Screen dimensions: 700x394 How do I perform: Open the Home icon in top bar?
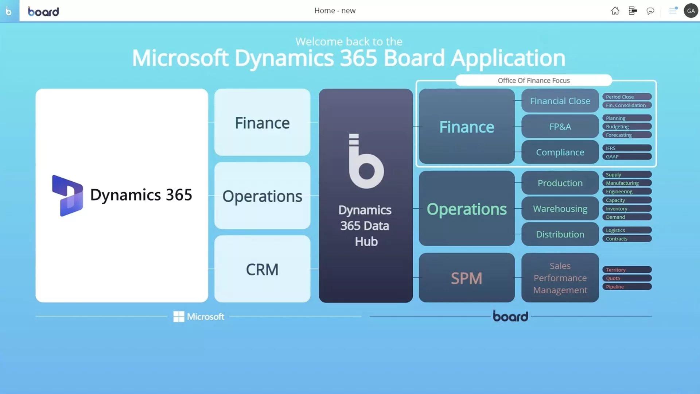point(615,11)
